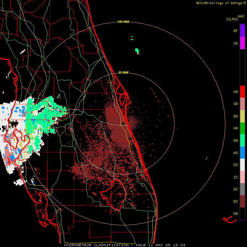Click the GC legend label
The height and width of the screenshot is (247, 247).
[235, 189]
